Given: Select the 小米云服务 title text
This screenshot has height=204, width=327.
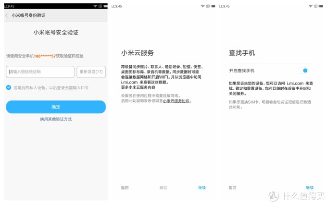Looking at the screenshot, I should (x=138, y=53).
